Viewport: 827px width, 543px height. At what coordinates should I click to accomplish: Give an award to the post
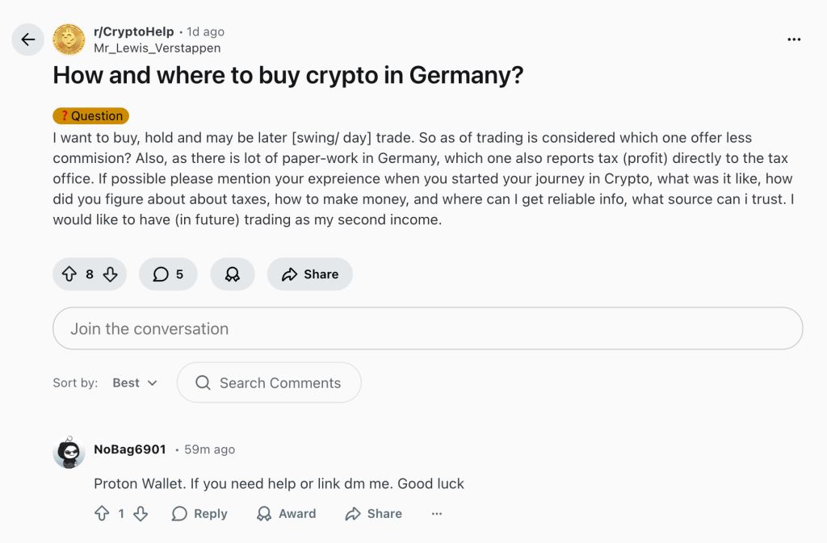[232, 274]
